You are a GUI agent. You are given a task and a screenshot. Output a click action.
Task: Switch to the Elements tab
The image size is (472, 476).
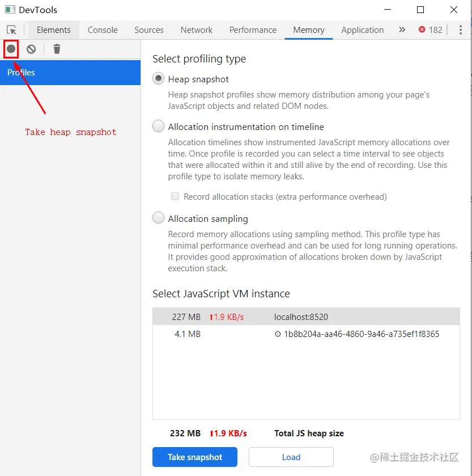coord(54,30)
